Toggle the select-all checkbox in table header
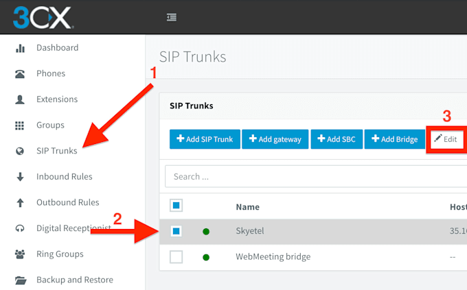The height and width of the screenshot is (290, 467). tap(176, 205)
